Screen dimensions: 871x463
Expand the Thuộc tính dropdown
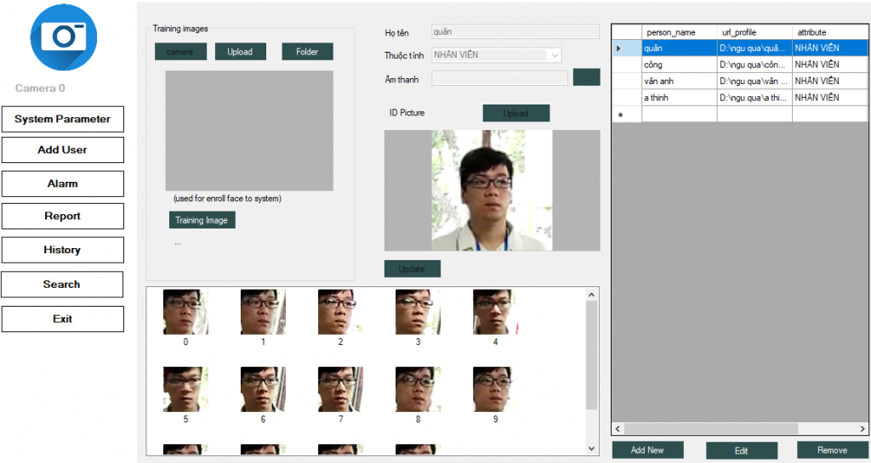(555, 55)
